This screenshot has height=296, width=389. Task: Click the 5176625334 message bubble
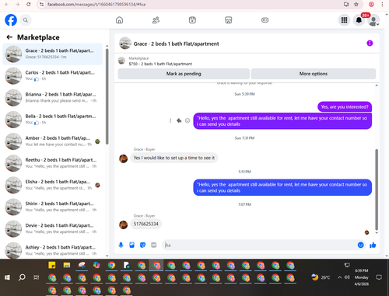click(145, 224)
